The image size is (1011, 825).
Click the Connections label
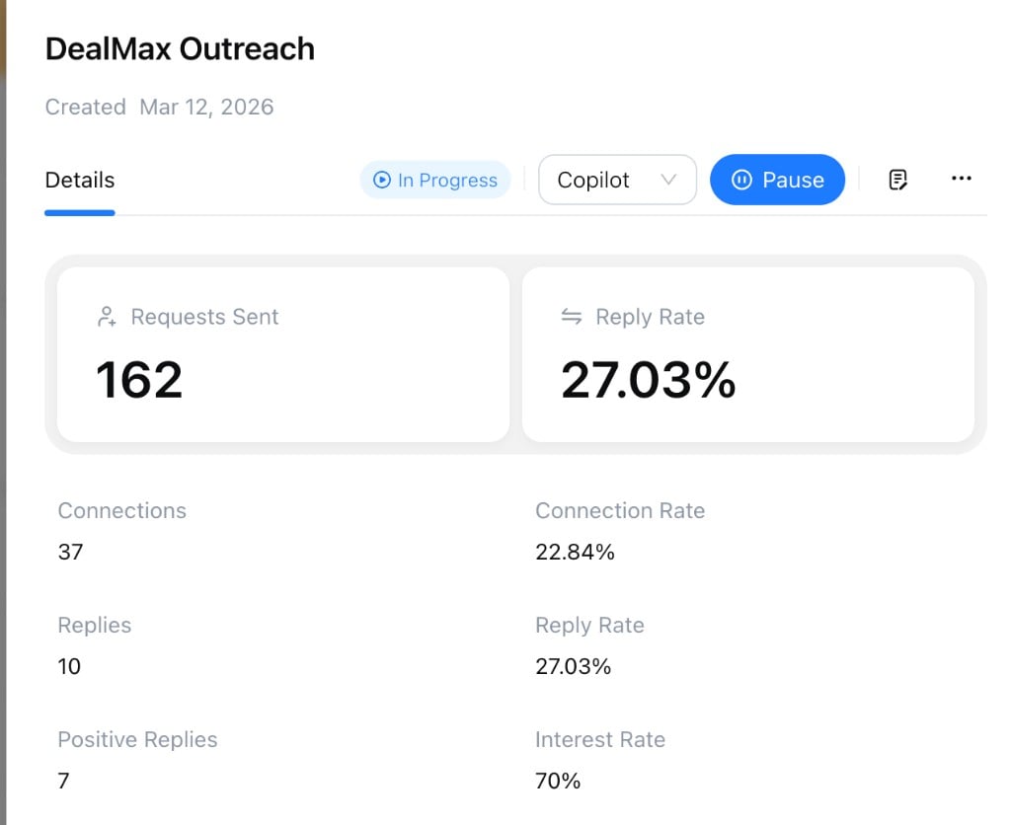tap(121, 510)
